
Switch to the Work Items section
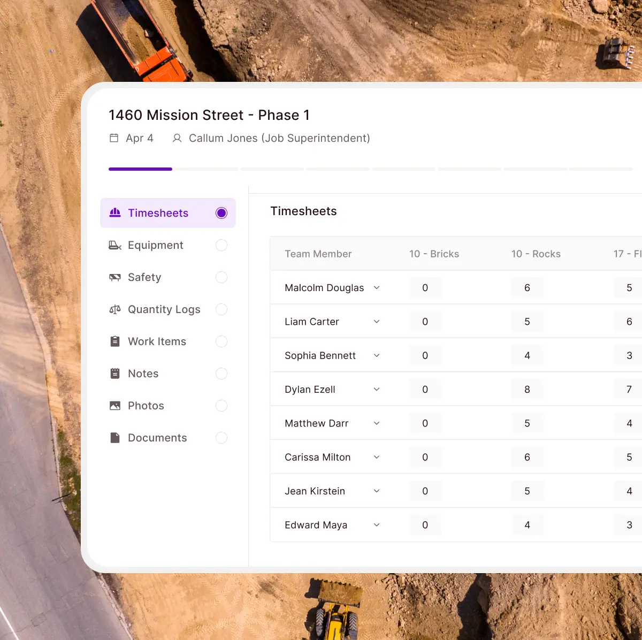coord(168,341)
